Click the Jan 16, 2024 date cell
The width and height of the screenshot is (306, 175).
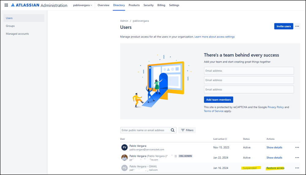click(x=221, y=168)
